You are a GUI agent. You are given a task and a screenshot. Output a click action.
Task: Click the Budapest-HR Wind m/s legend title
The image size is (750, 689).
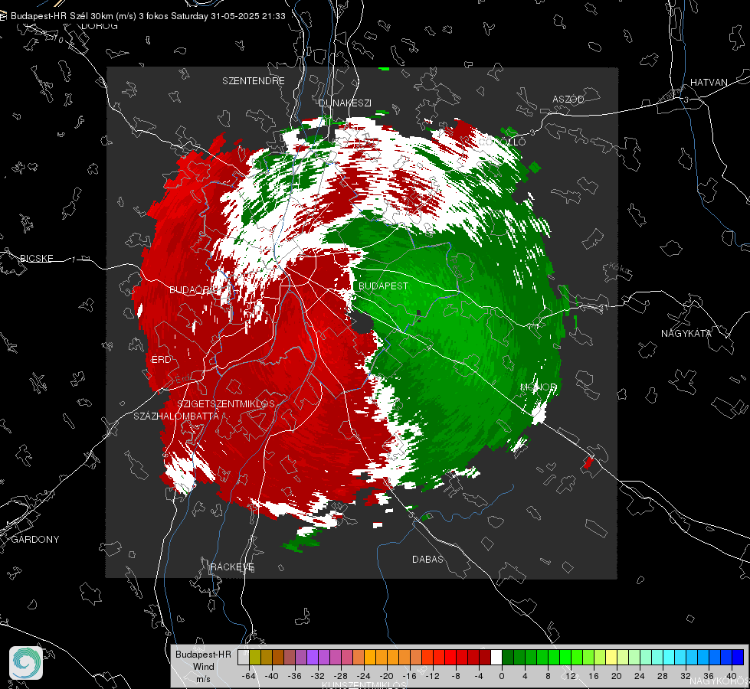(203, 667)
